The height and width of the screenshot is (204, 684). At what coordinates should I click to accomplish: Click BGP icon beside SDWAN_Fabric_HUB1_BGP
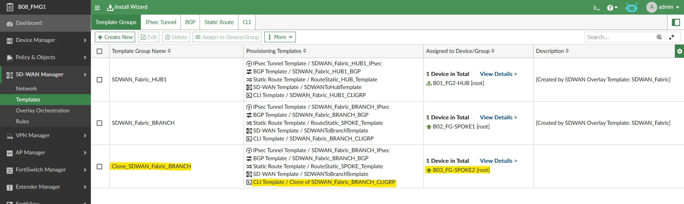(249, 72)
